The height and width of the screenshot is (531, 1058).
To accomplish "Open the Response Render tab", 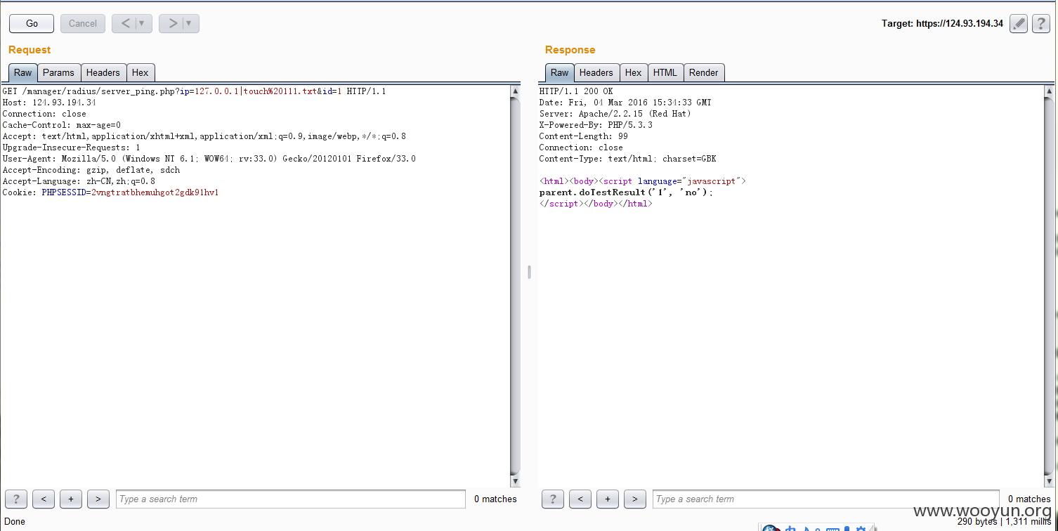I will 703,72.
